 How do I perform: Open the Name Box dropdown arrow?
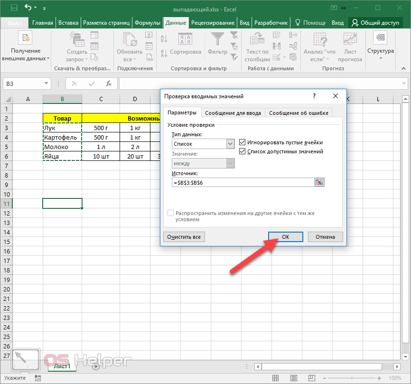(x=47, y=84)
